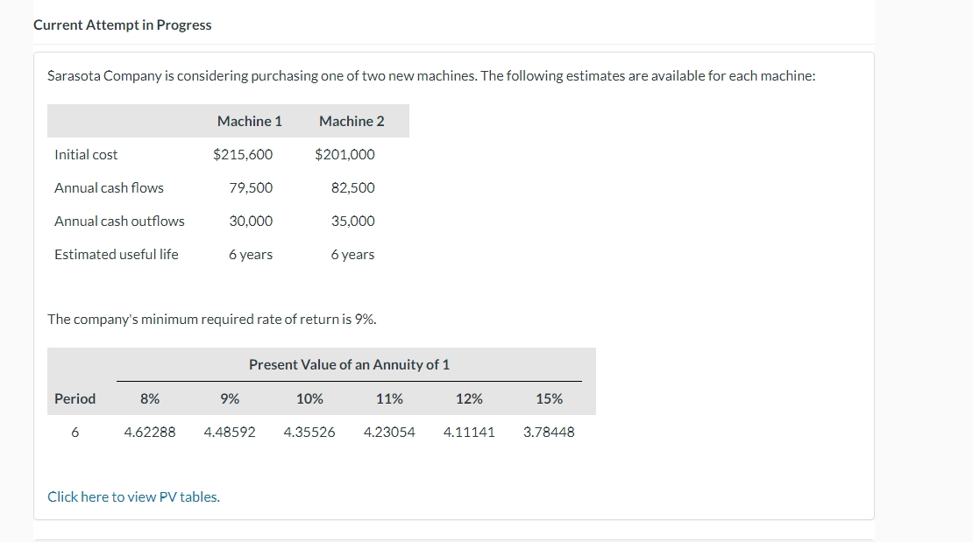Click the 12% column header
973x542 pixels.
[x=469, y=398]
